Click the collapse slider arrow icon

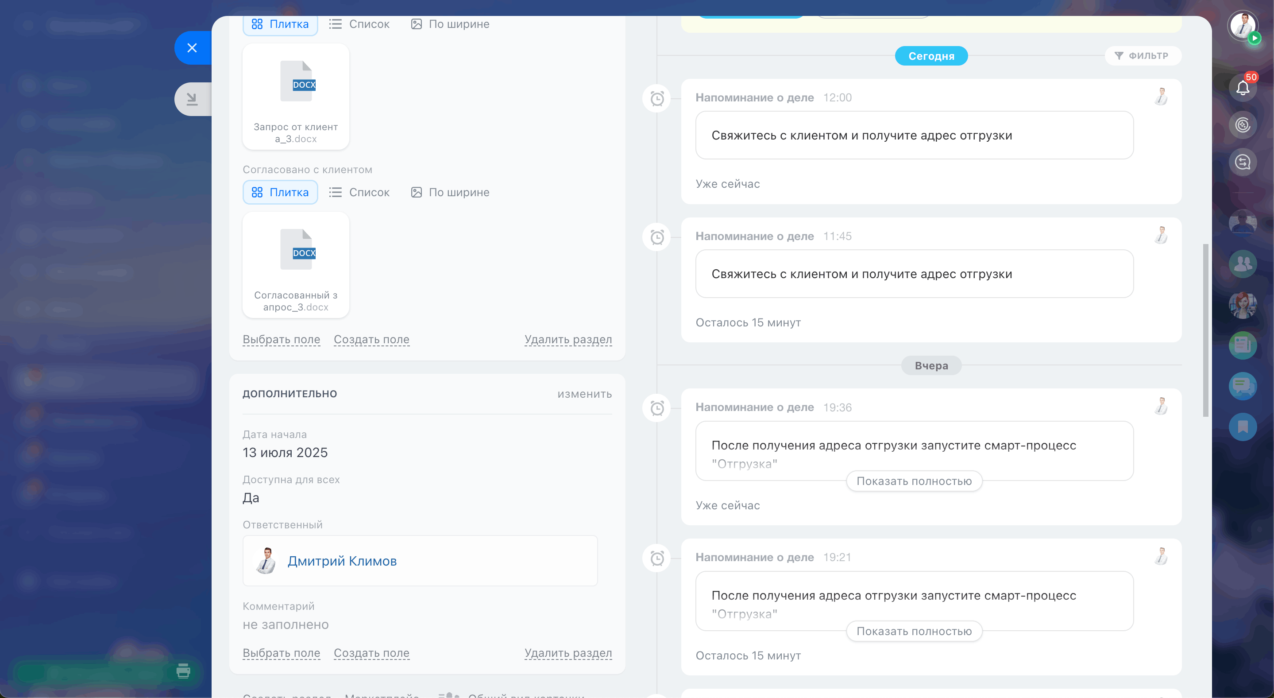(x=193, y=99)
